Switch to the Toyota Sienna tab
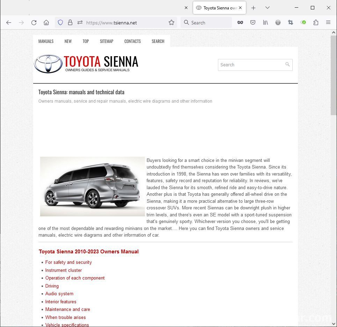Screen dimensions: 337x327 pyautogui.click(x=219, y=8)
